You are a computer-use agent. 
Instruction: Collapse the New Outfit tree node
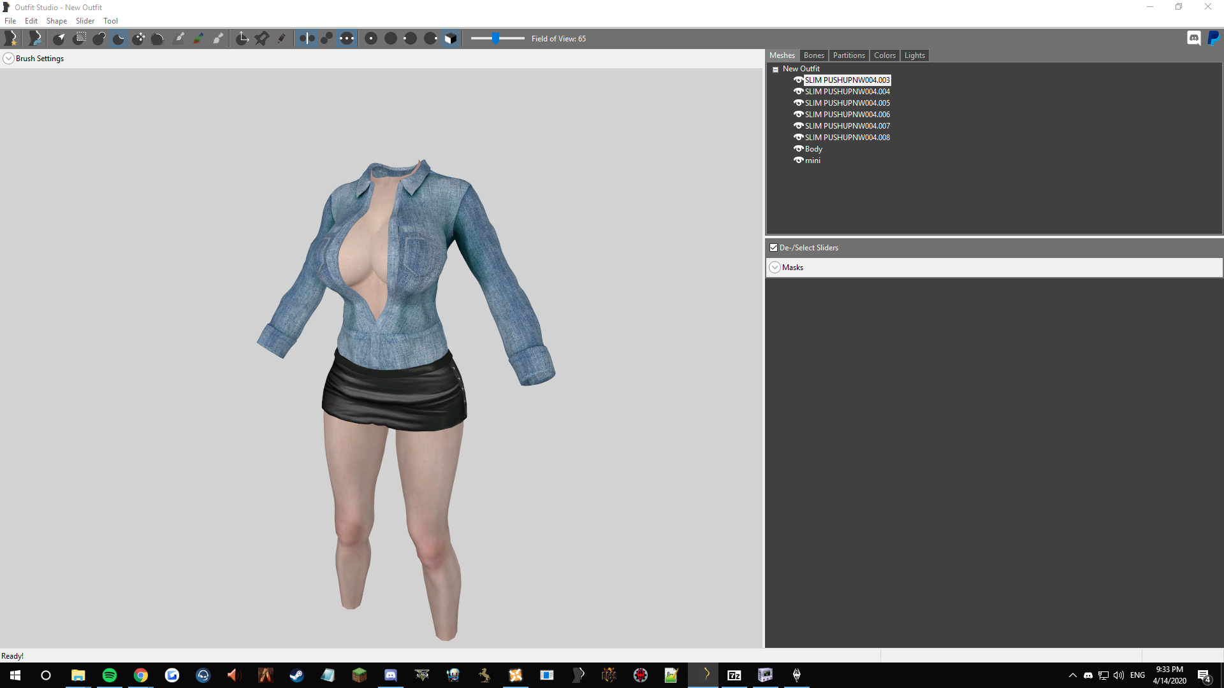click(775, 69)
